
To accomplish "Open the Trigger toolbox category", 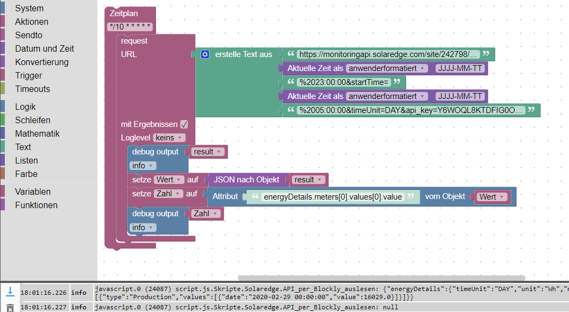I will click(29, 75).
